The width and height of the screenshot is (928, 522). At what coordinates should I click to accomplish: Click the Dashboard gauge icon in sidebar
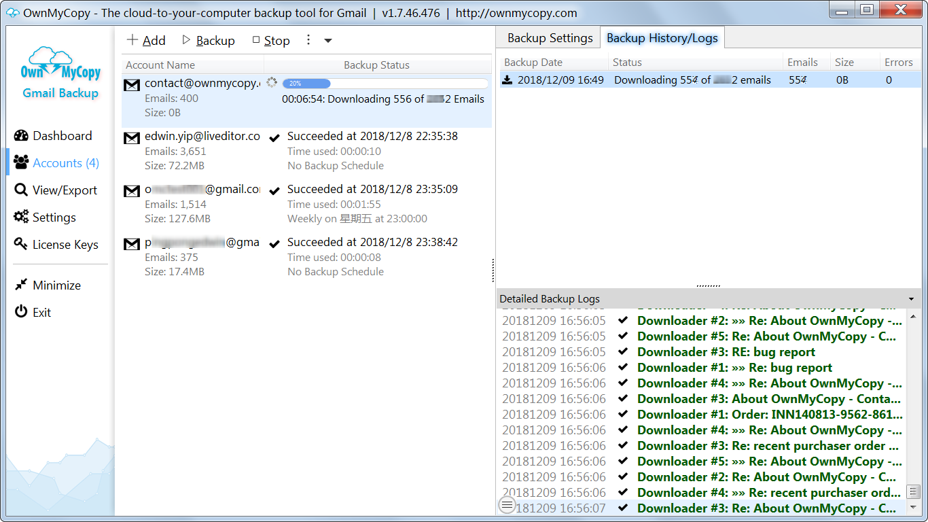pyautogui.click(x=21, y=136)
